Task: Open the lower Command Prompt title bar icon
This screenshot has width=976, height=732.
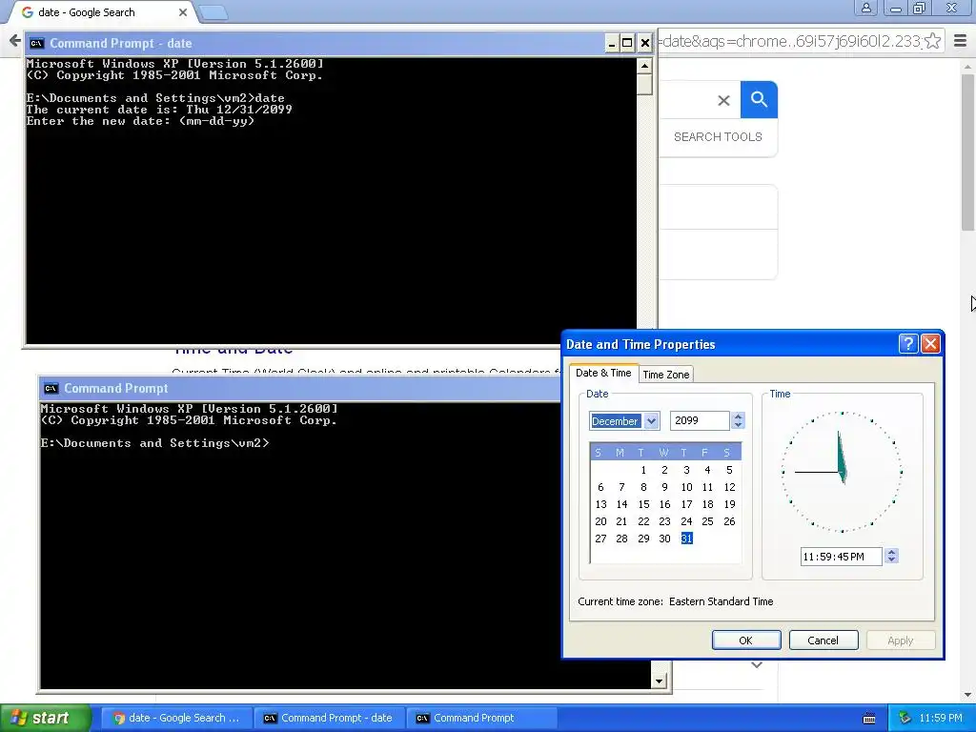Action: point(51,389)
